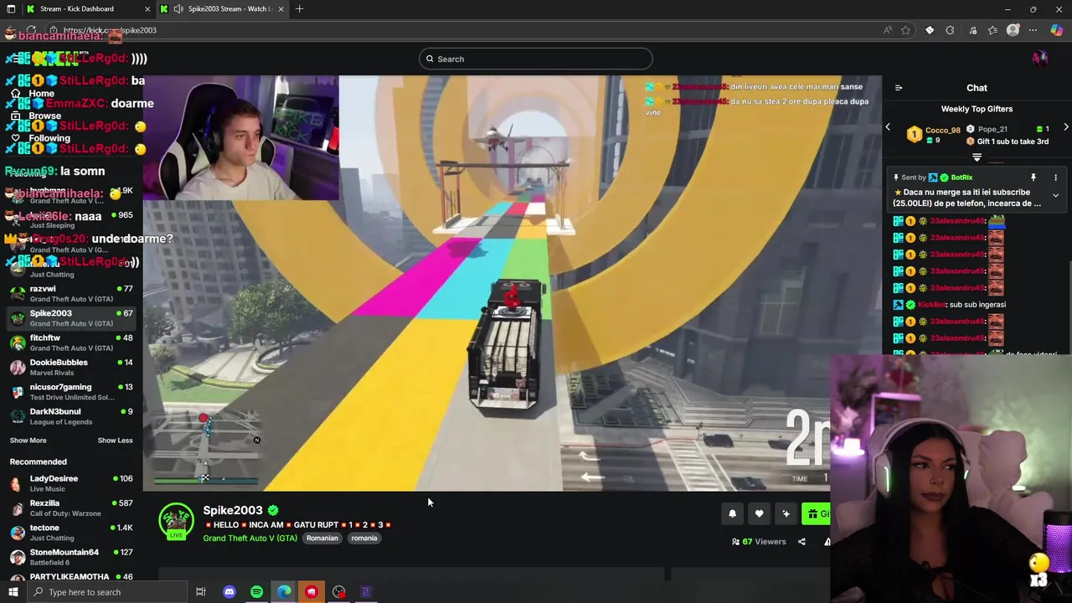Open the Copilot sidebar
Screen dimensions: 1072x603
click(1056, 31)
